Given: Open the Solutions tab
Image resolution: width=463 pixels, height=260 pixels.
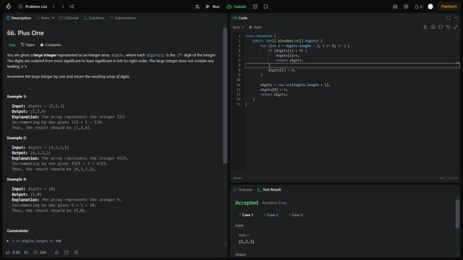Looking at the screenshot, I should pos(94,18).
